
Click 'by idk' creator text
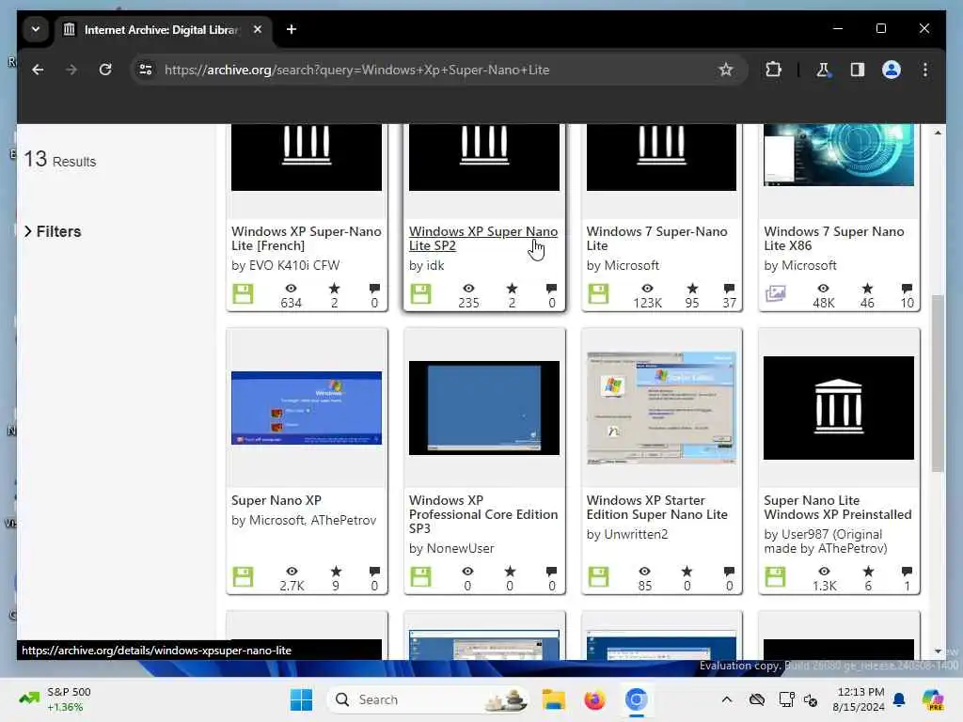coord(426,265)
